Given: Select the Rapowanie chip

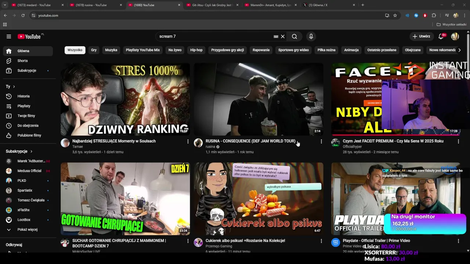Looking at the screenshot, I should [x=261, y=50].
